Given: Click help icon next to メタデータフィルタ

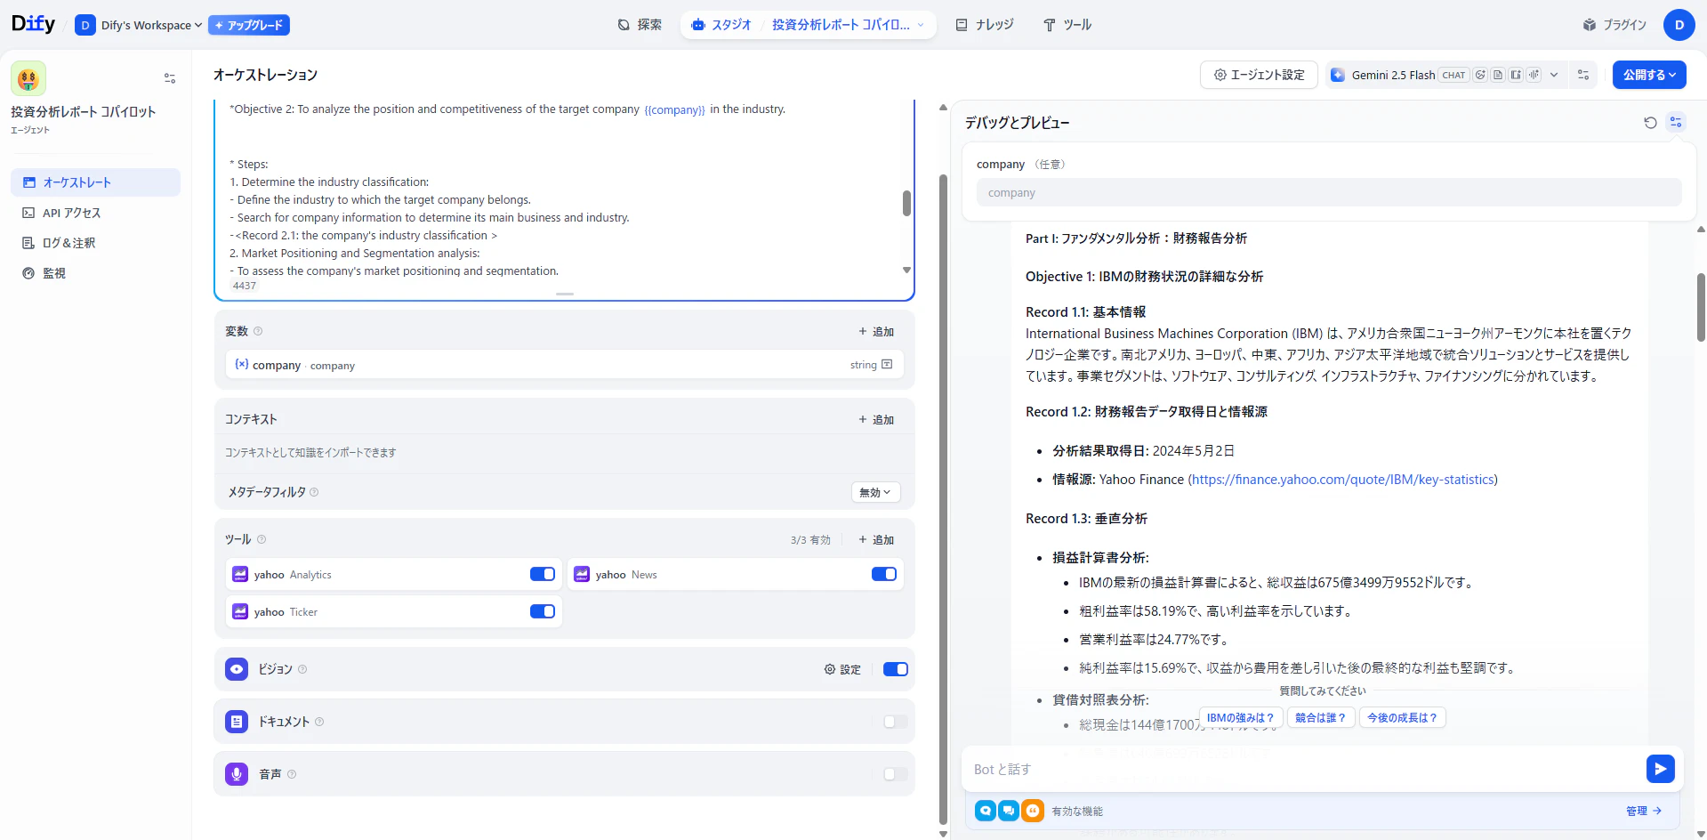Looking at the screenshot, I should (x=314, y=492).
